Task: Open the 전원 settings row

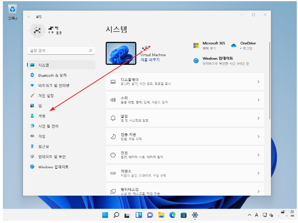Action: [185, 155]
